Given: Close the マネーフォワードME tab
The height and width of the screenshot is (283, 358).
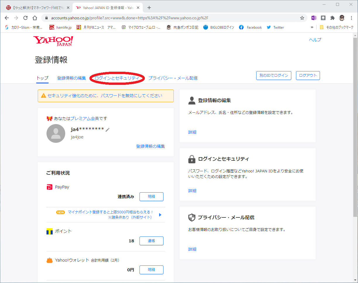Looking at the screenshot, I should [68, 8].
